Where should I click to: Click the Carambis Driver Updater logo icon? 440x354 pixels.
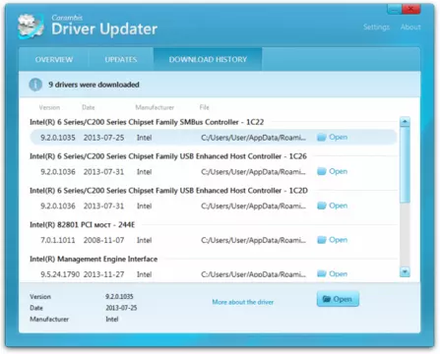pyautogui.click(x=31, y=27)
